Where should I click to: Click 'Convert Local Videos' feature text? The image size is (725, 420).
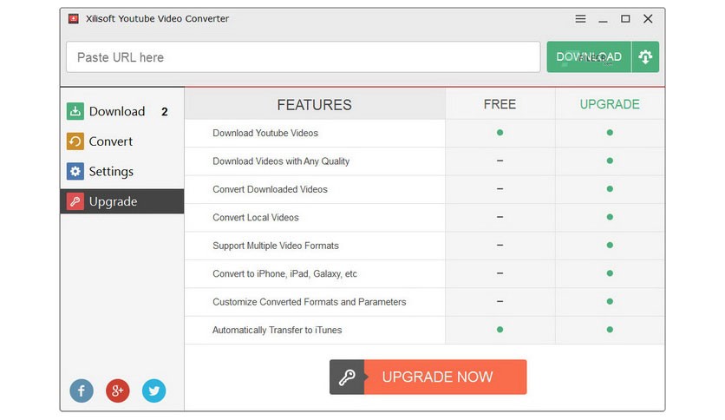[x=256, y=218]
